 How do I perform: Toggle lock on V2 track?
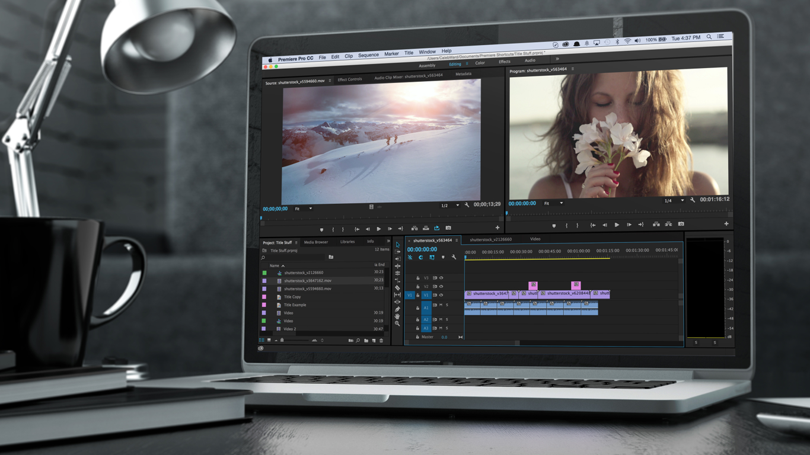[x=417, y=287]
